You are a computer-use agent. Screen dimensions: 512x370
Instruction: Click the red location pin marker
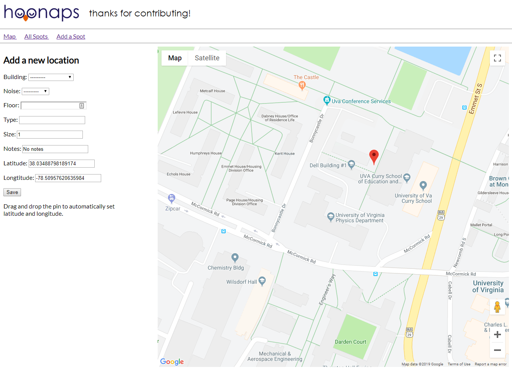pyautogui.click(x=374, y=157)
